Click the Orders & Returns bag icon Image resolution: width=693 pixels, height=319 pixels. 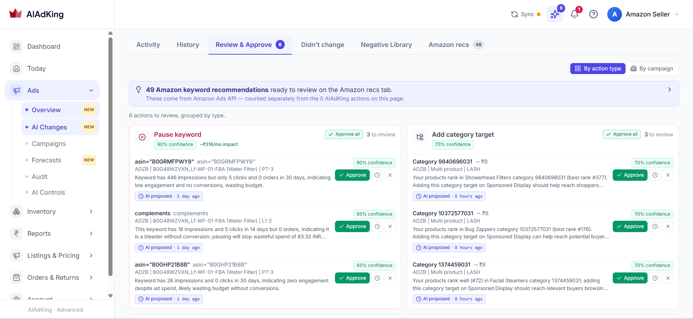[x=16, y=278]
